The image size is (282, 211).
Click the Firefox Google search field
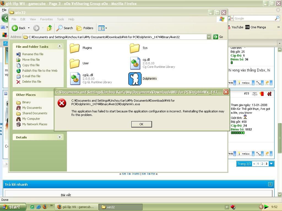pos(253,18)
